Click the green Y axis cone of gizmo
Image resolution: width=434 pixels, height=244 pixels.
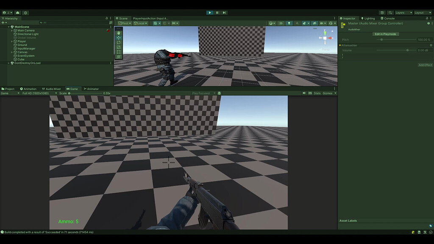(325, 33)
